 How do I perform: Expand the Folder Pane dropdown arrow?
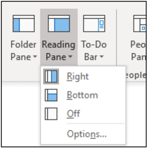[x=35, y=56]
